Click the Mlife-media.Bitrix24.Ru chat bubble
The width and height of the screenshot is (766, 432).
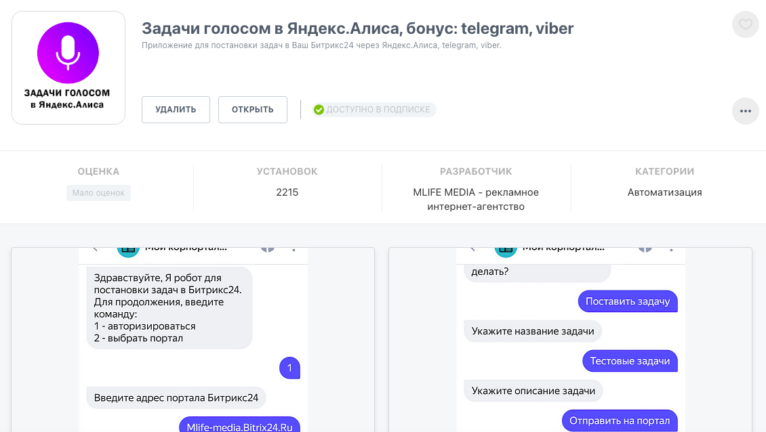tap(239, 425)
